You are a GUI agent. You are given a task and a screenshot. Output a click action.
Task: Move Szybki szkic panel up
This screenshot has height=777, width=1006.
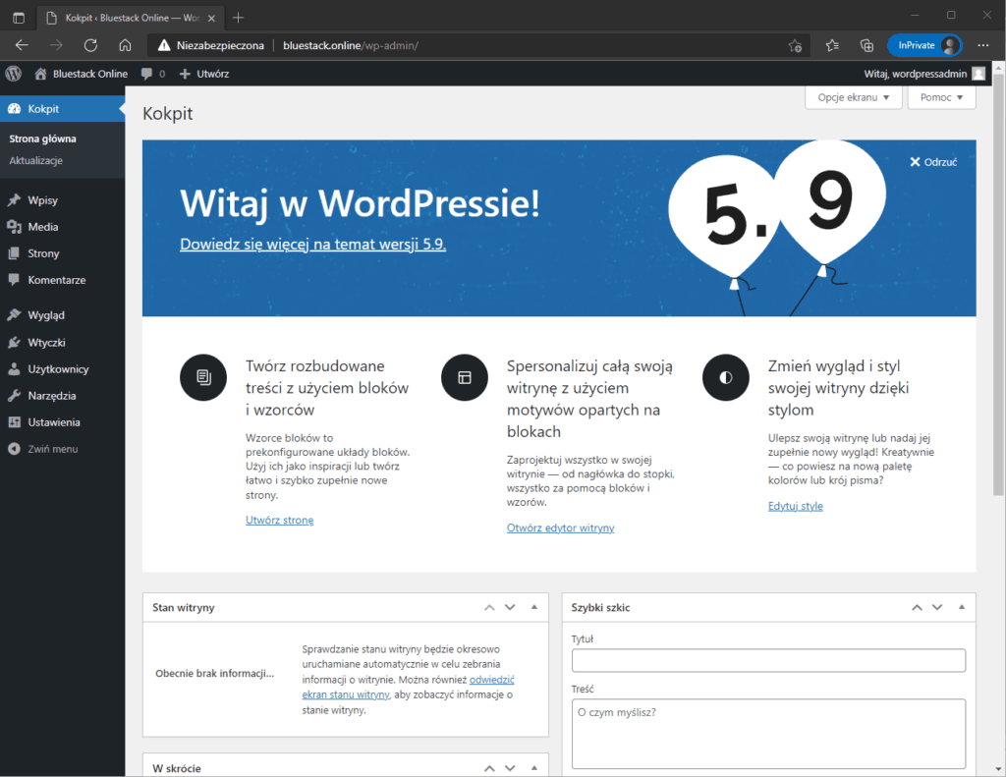tap(917, 608)
